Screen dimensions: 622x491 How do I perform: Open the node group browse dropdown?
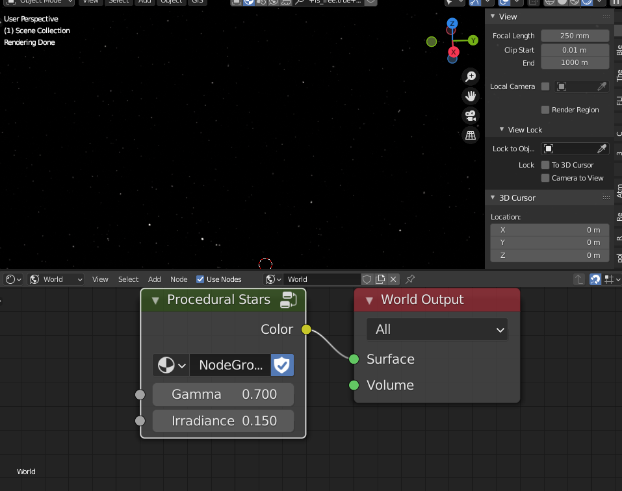tap(172, 365)
